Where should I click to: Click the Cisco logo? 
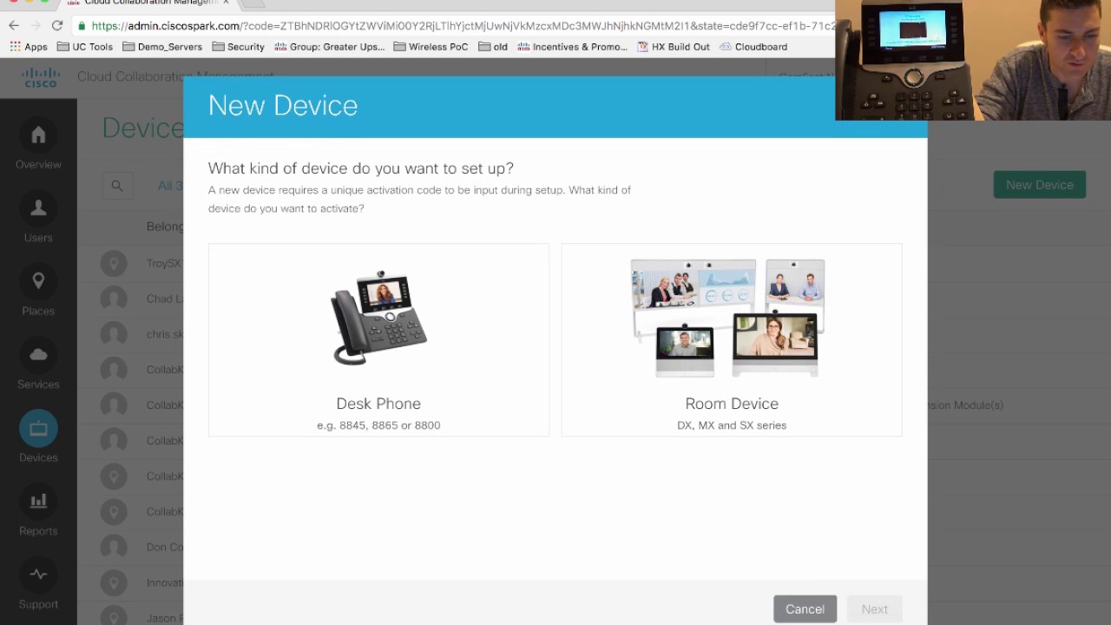click(x=41, y=78)
